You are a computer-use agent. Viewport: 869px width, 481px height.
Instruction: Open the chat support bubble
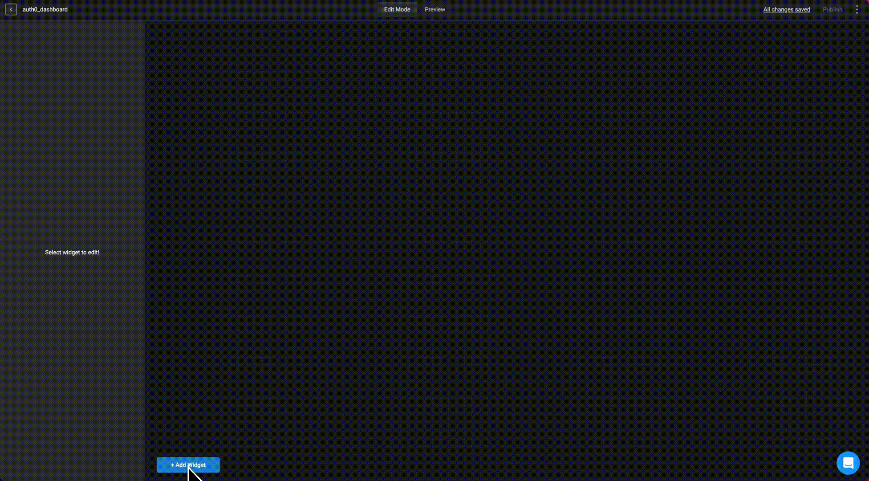pos(848,463)
